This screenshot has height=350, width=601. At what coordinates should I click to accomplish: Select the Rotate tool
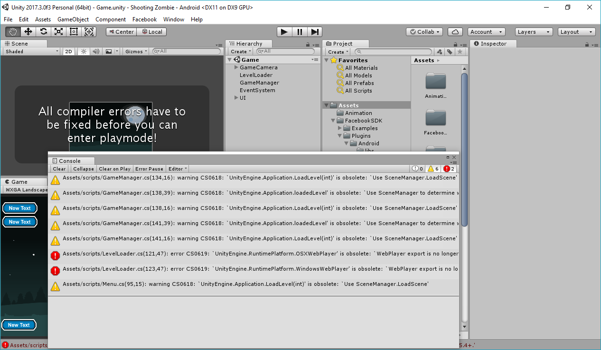pyautogui.click(x=43, y=32)
